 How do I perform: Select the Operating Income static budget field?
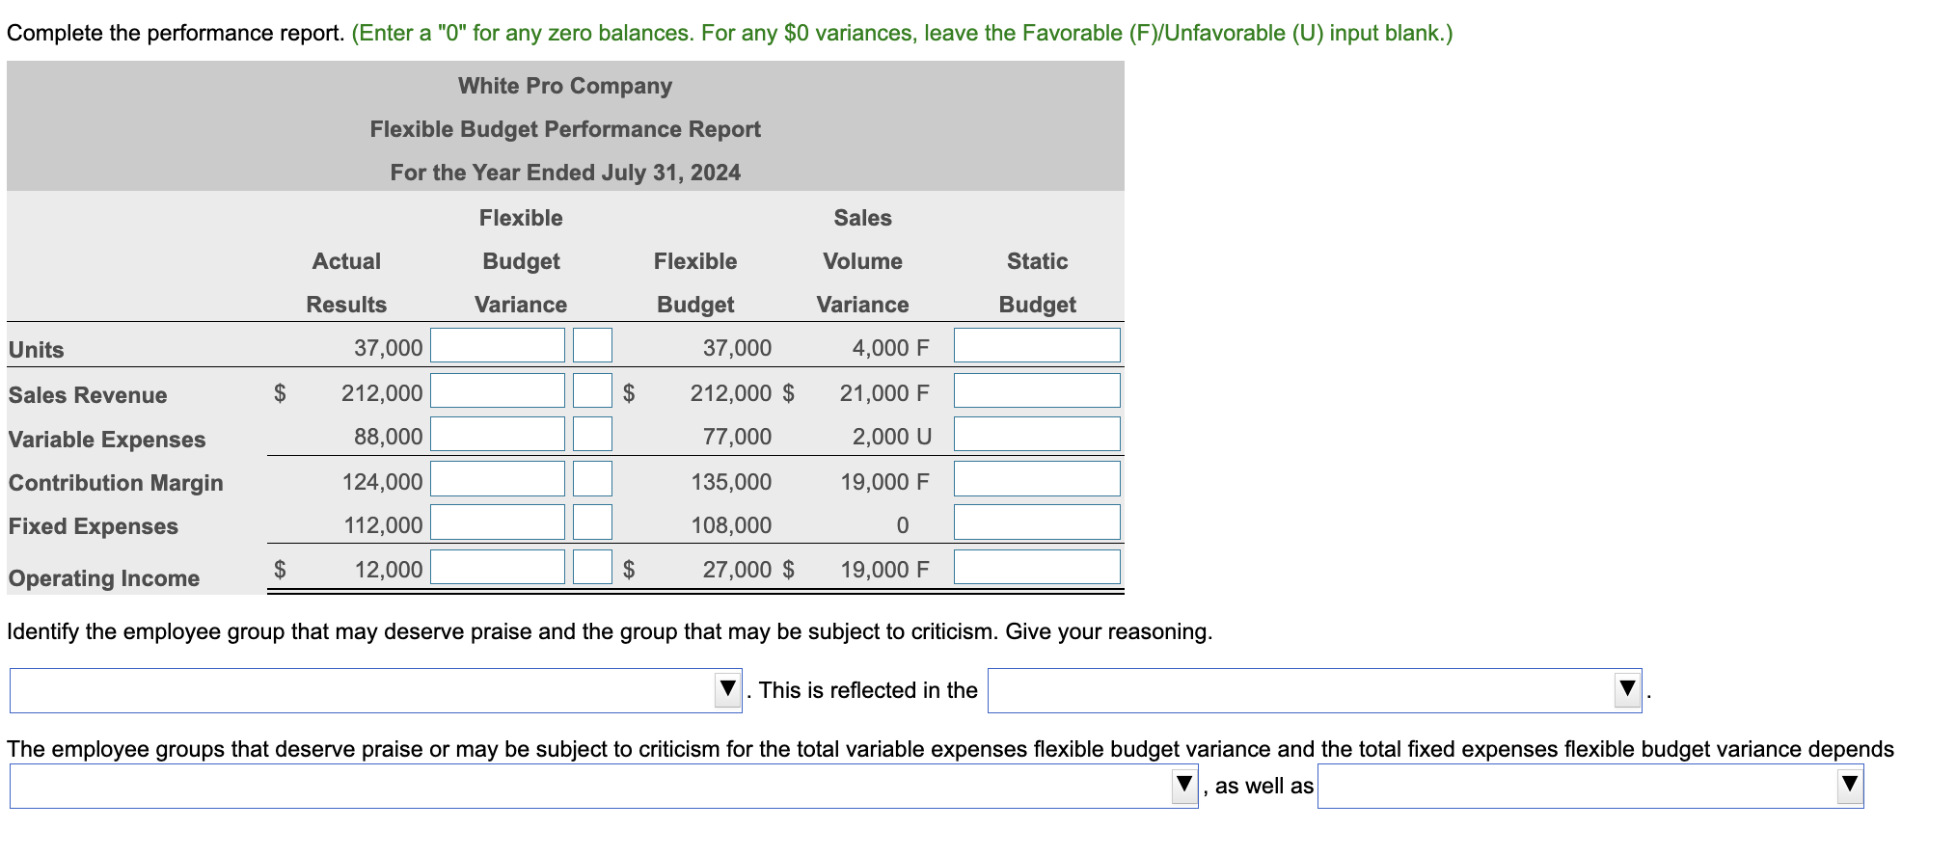pyautogui.click(x=1037, y=567)
